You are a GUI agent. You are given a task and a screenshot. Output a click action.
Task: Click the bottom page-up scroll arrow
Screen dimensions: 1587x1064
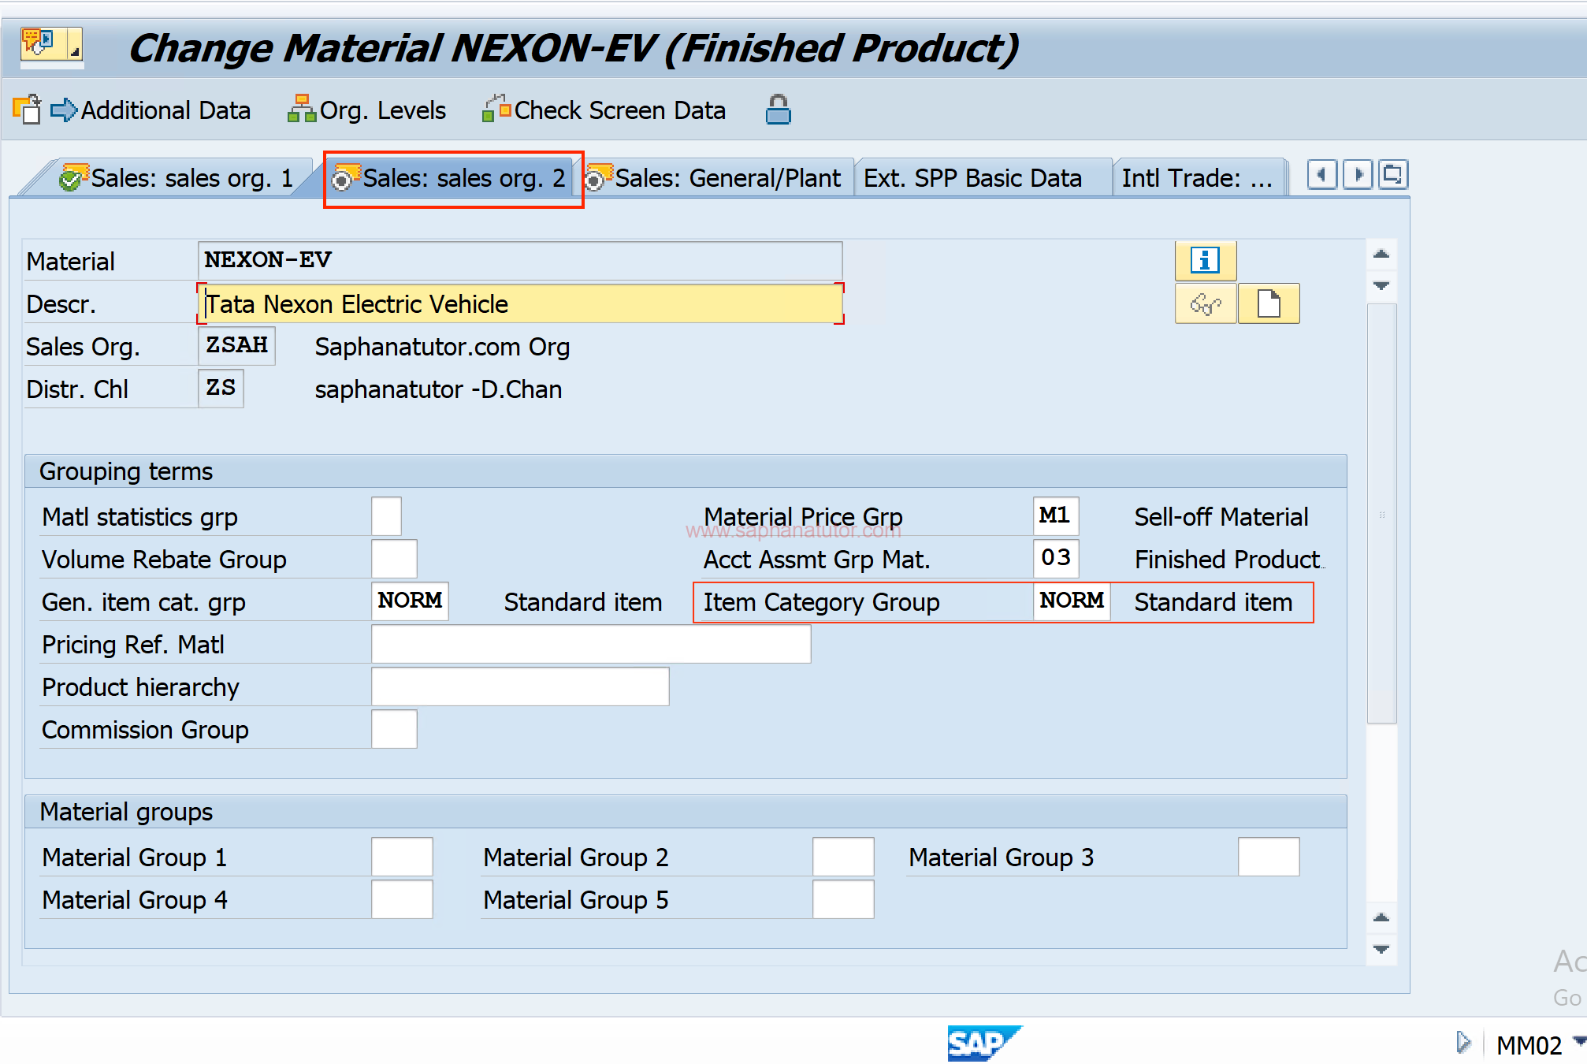click(1381, 917)
